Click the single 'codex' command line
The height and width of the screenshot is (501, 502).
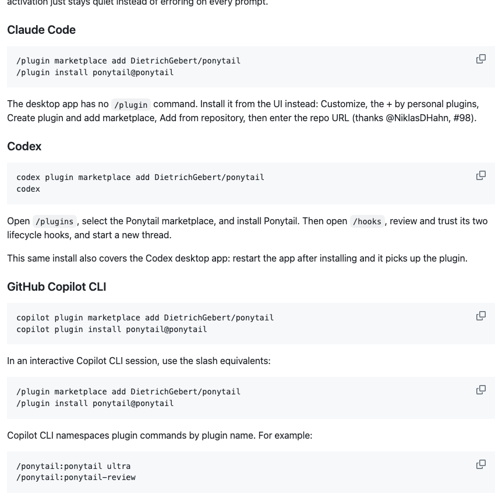pos(28,189)
